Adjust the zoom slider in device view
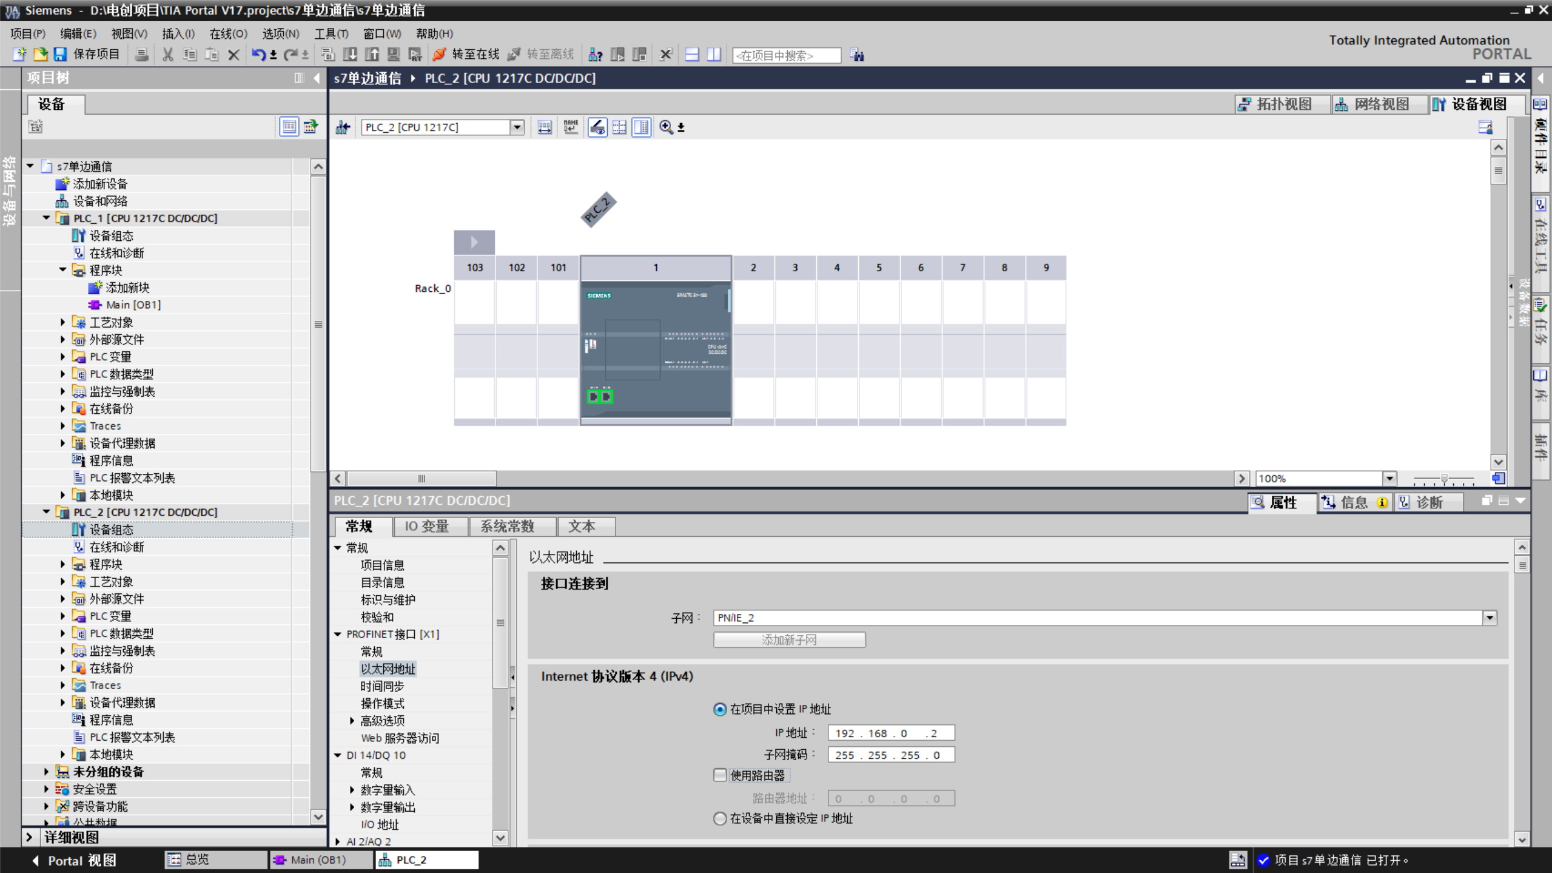Viewport: 1552px width, 873px height. coord(1444,479)
